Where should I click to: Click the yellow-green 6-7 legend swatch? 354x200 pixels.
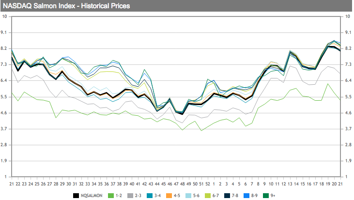click(x=208, y=196)
